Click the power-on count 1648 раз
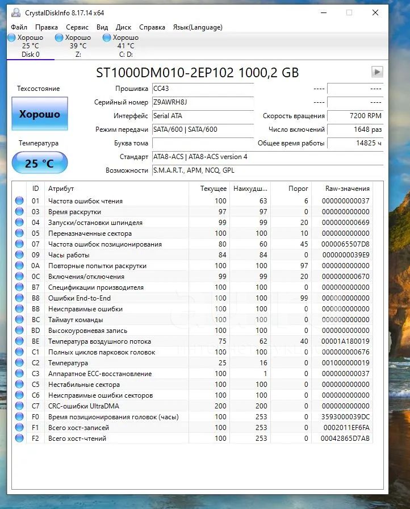 (x=355, y=130)
